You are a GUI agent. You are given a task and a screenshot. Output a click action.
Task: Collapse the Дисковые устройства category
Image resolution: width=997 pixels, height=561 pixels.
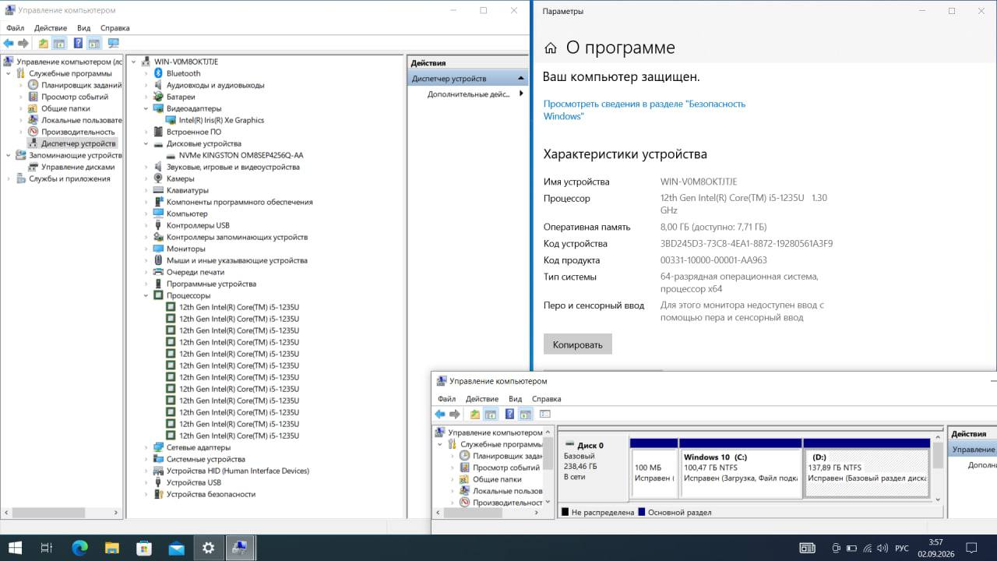[146, 143]
